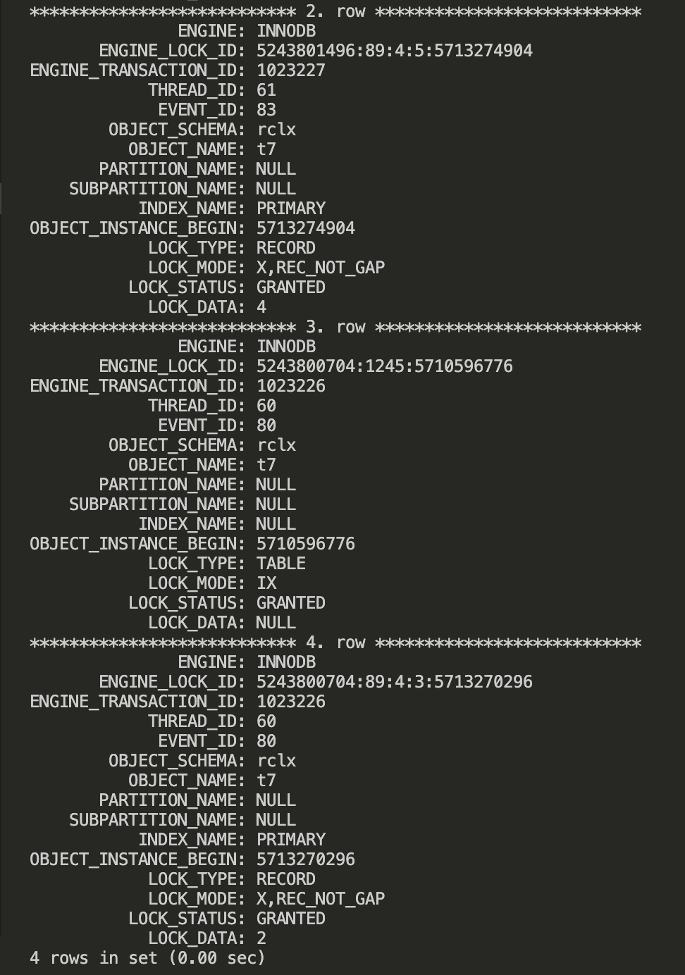Click the NULL value of INDEX_NAME

coord(276,524)
